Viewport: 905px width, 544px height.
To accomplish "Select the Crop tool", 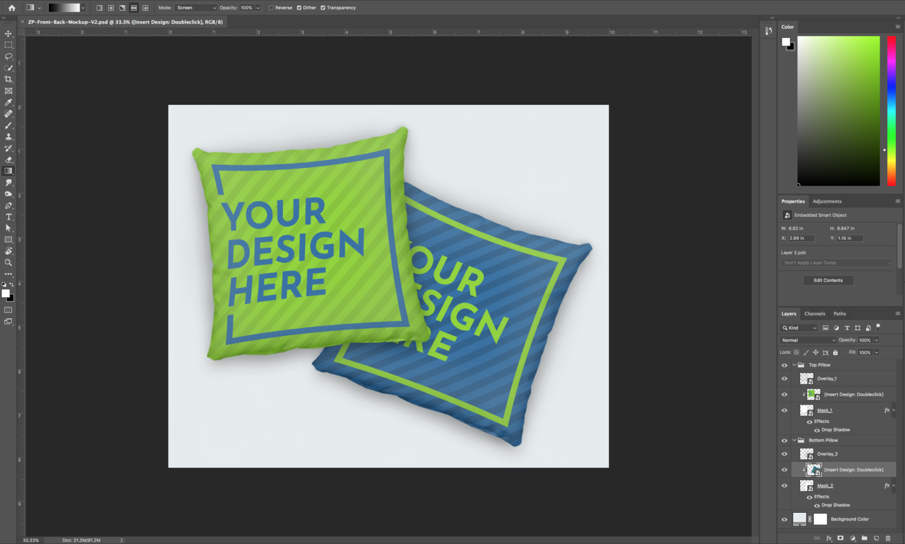I will 8,79.
